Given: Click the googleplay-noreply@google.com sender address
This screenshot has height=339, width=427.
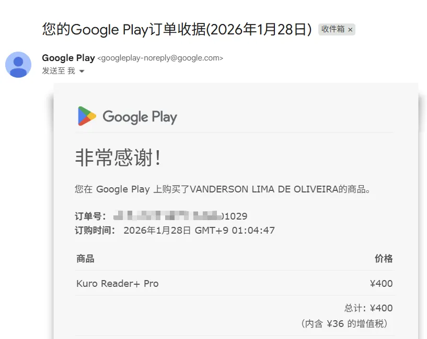Looking at the screenshot, I should (160, 58).
